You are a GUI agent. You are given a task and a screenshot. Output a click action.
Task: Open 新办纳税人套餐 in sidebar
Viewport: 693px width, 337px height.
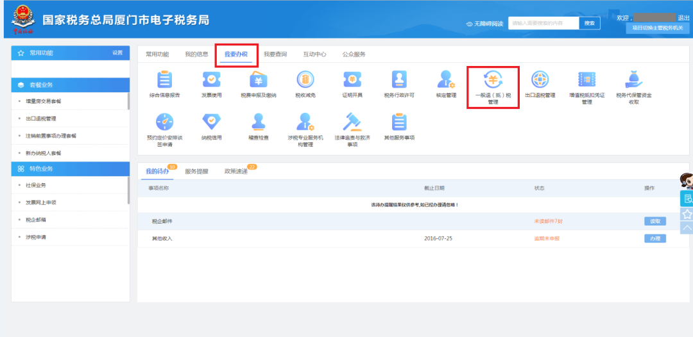click(x=44, y=153)
